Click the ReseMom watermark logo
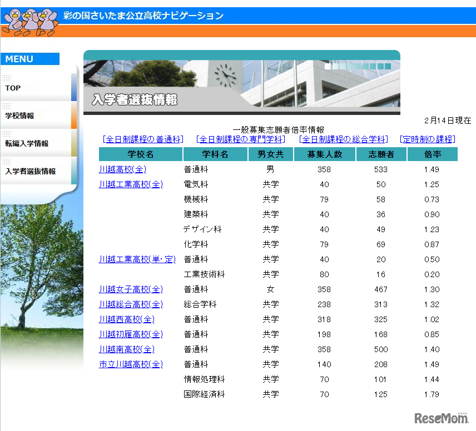The image size is (476, 431). [440, 418]
